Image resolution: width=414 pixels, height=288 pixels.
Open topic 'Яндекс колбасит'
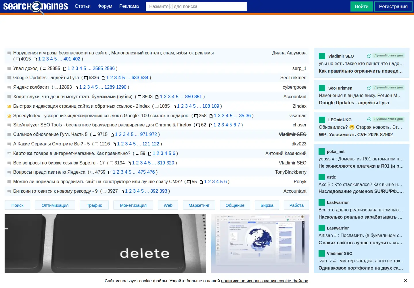(31, 87)
